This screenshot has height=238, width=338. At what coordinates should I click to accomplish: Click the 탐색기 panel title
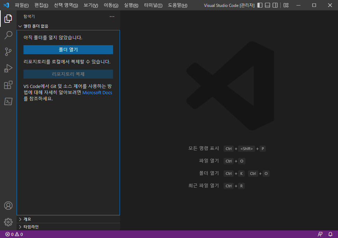[x=29, y=16]
